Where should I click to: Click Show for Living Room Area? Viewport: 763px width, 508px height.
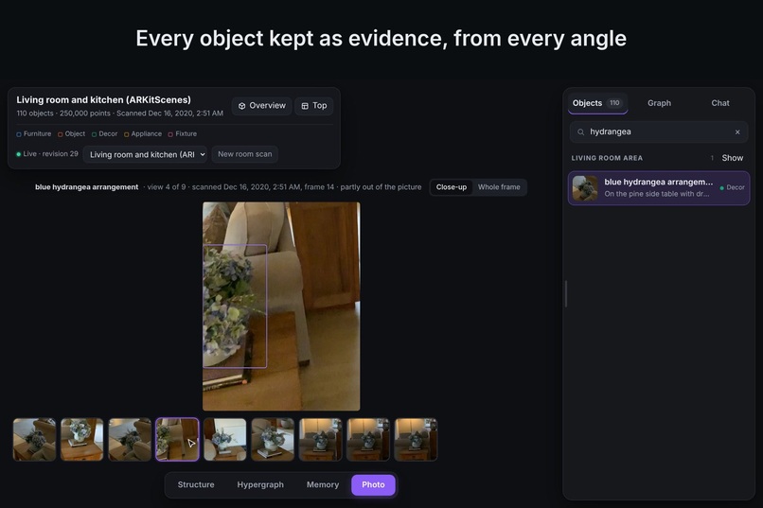coord(733,158)
